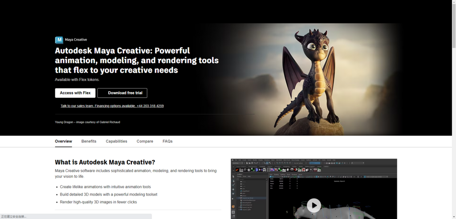
Task: Select the Overview tab
Action: click(63, 142)
